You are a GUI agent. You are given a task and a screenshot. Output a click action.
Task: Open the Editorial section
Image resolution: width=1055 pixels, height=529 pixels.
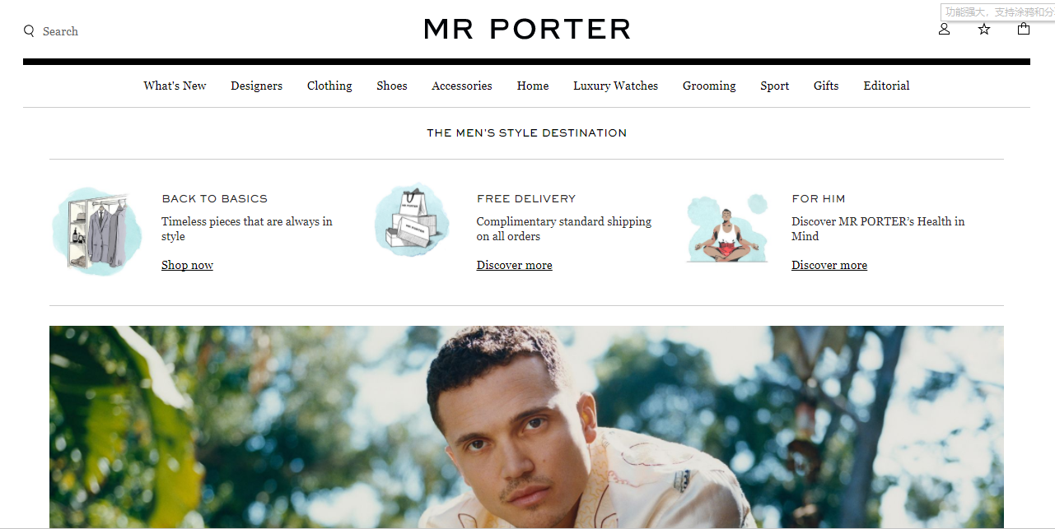point(886,86)
